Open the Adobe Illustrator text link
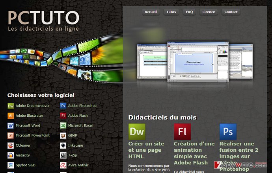 coord(29,116)
